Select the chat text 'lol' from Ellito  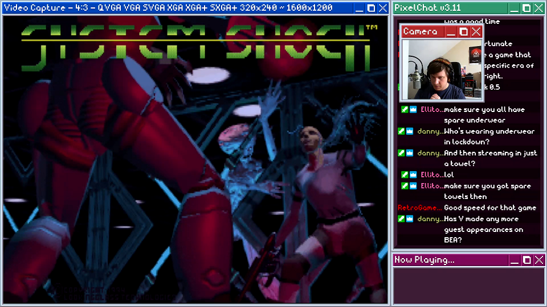click(x=449, y=175)
